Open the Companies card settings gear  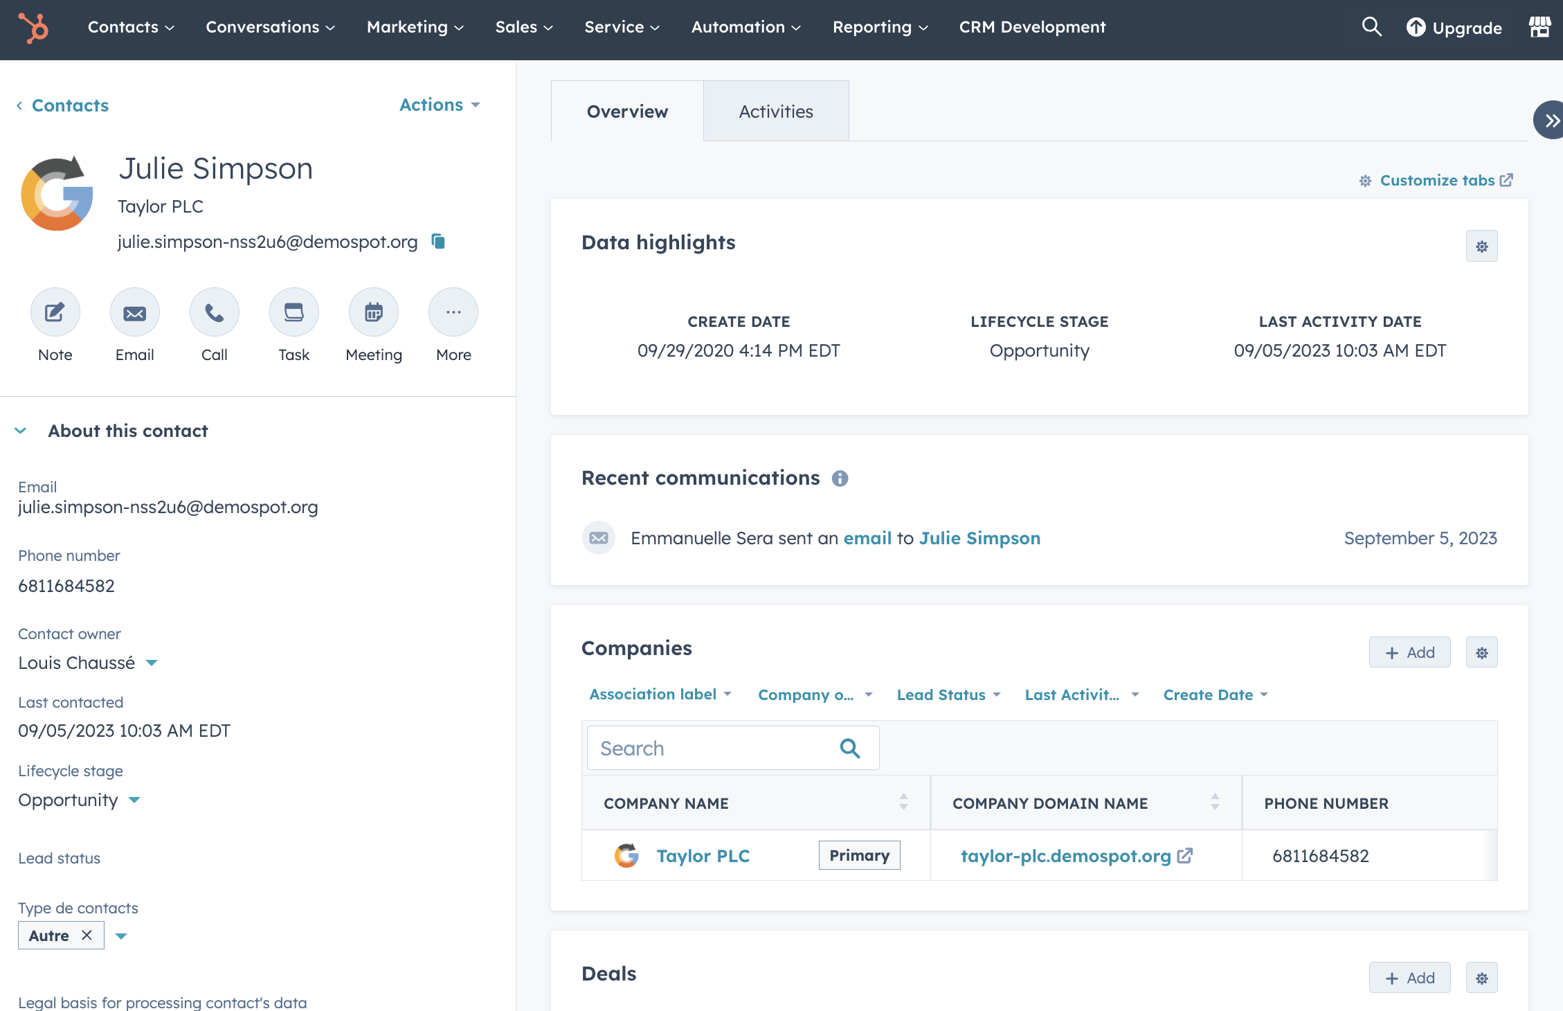(1481, 652)
